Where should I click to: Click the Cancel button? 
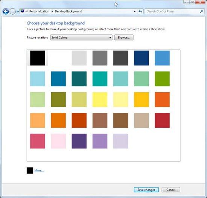[171, 190]
